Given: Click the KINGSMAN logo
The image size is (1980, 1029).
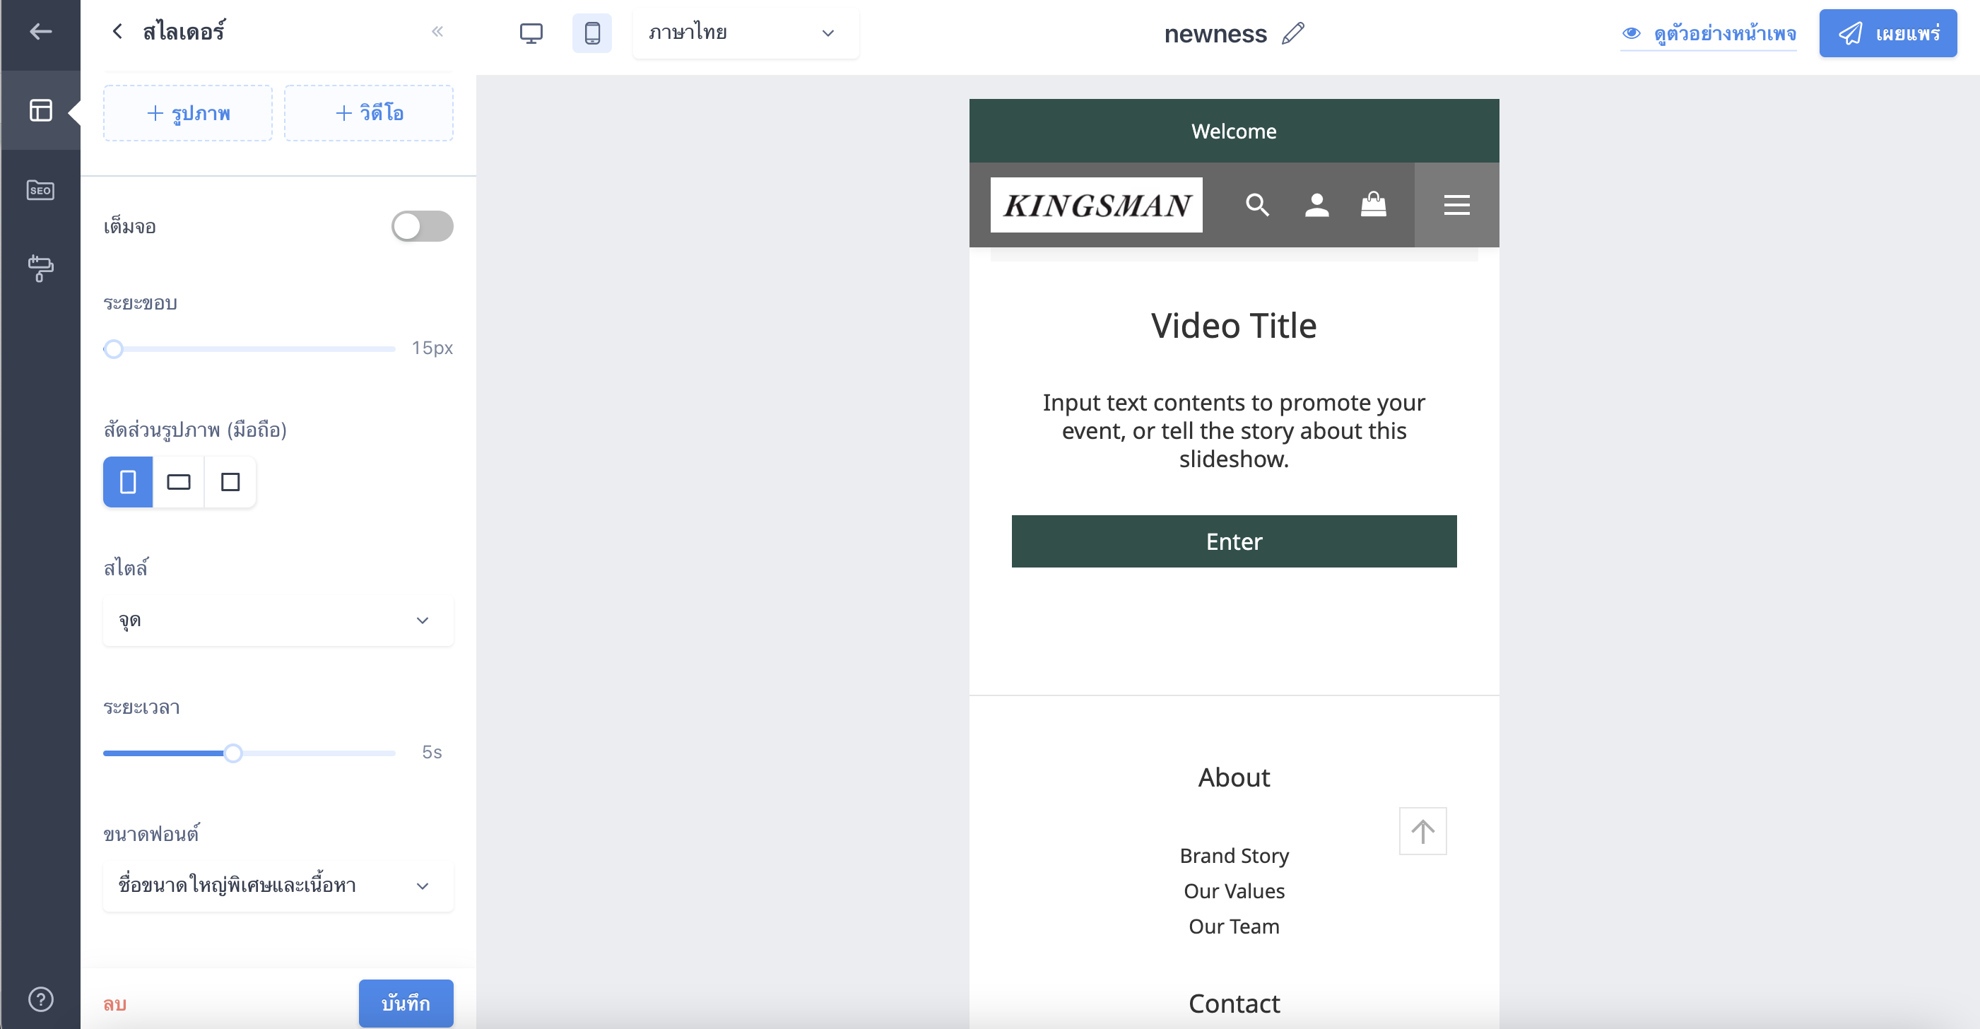Looking at the screenshot, I should click(x=1096, y=204).
